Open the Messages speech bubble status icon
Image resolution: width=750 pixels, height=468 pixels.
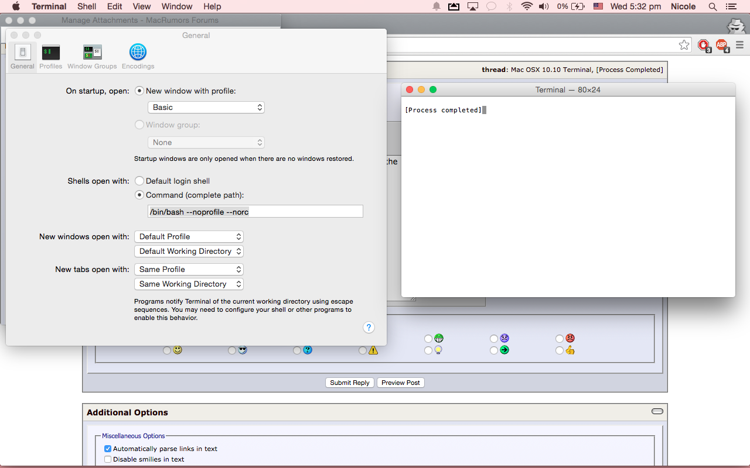[492, 6]
